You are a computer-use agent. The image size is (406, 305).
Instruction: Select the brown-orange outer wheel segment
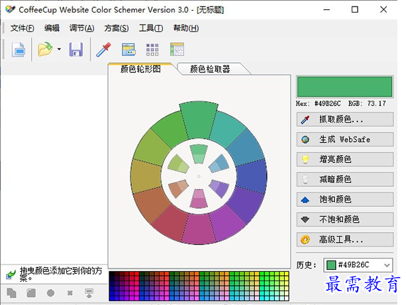point(151,204)
